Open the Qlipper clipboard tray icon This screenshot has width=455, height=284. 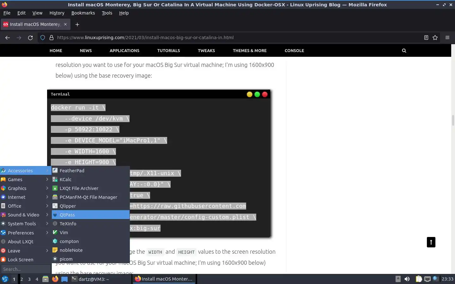pos(418,279)
